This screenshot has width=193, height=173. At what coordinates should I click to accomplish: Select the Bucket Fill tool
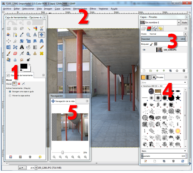(28, 47)
